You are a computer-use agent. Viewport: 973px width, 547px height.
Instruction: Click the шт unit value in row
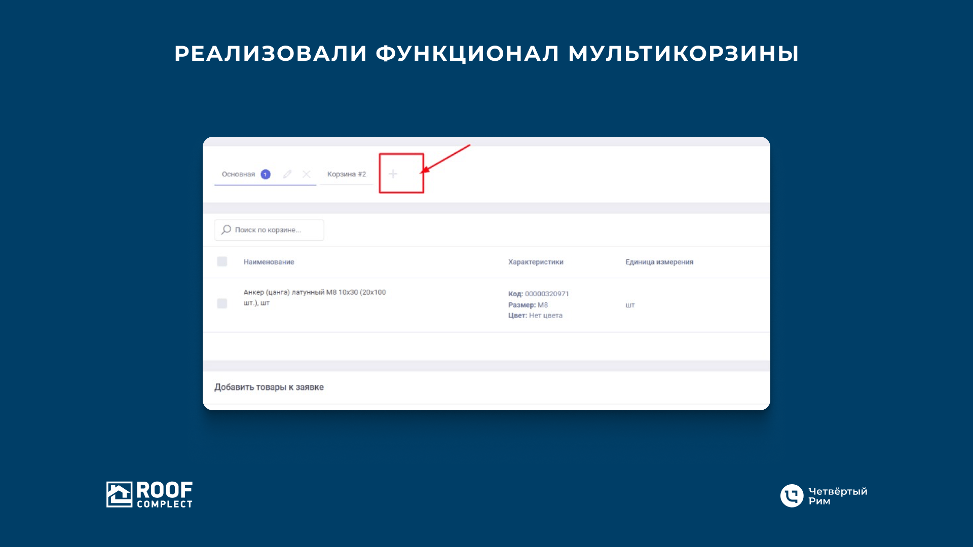[630, 305]
